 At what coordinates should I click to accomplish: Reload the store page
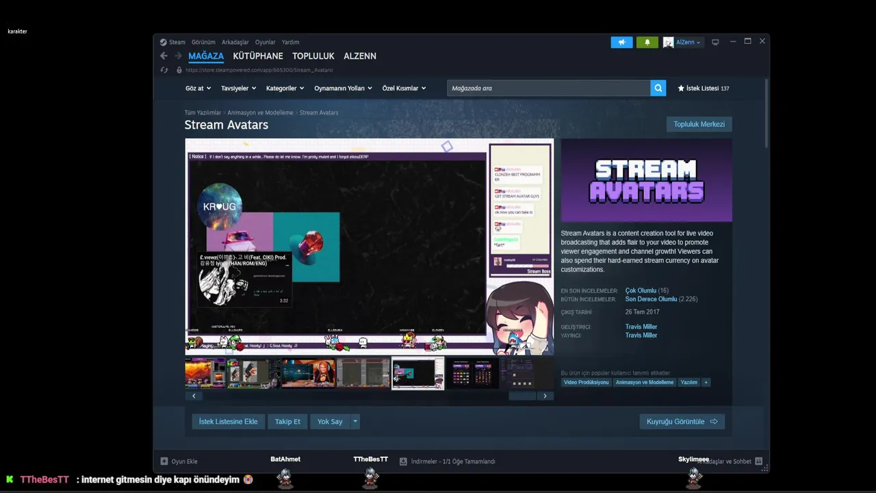[x=164, y=70]
